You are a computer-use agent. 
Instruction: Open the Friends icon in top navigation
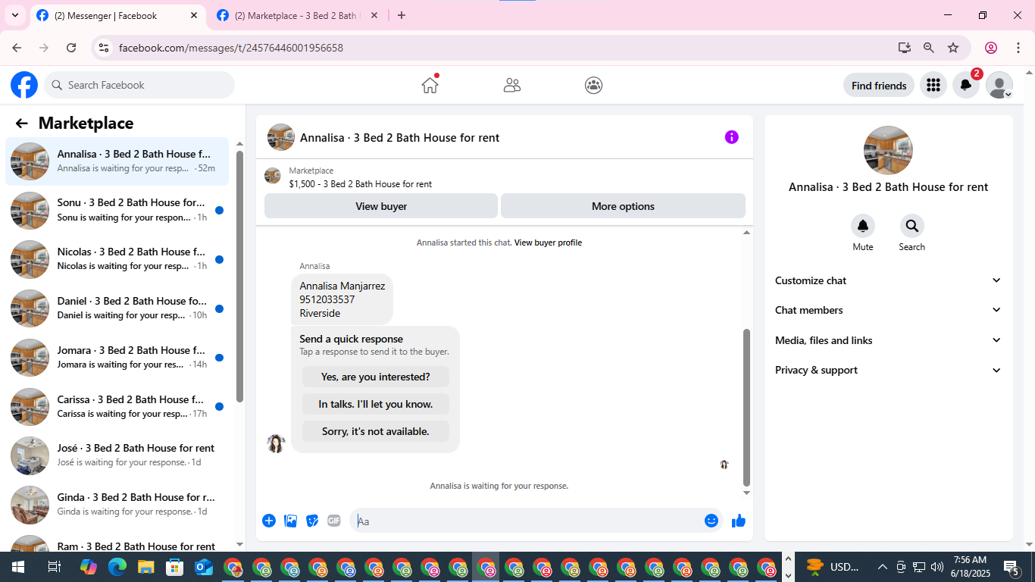pyautogui.click(x=512, y=85)
